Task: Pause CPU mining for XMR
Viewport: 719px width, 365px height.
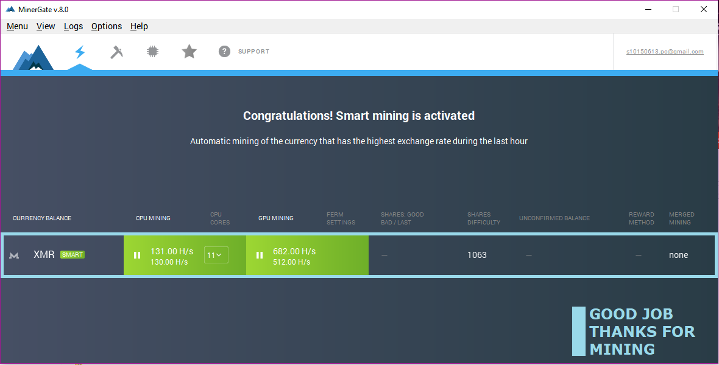Action: (137, 255)
